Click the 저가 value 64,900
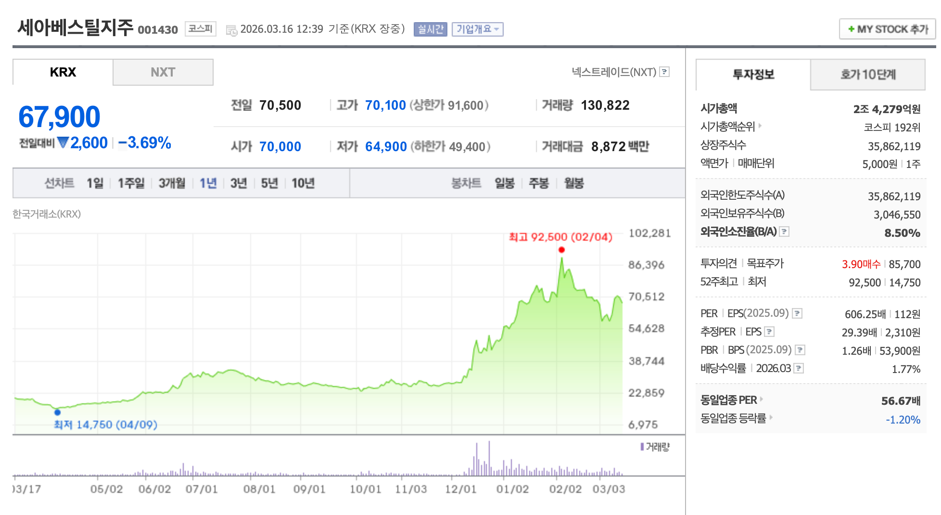Viewport: 941px width, 515px height. point(386,146)
